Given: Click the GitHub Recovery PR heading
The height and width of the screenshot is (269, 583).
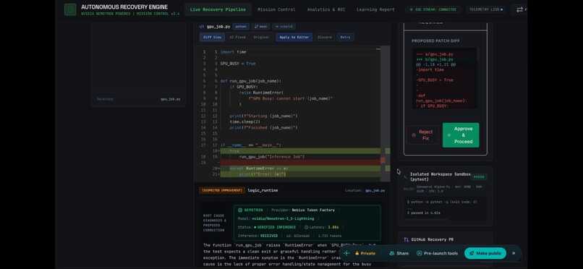Looking at the screenshot, I should [x=432, y=239].
